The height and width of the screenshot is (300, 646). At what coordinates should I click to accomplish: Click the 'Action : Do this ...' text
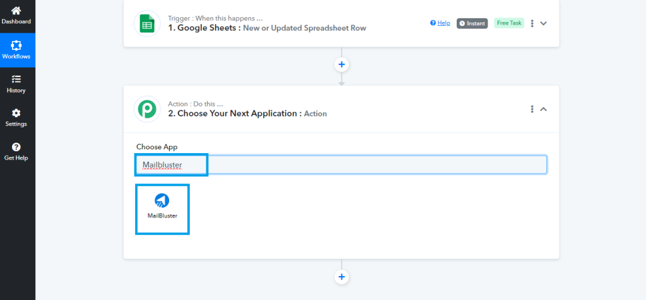click(196, 104)
